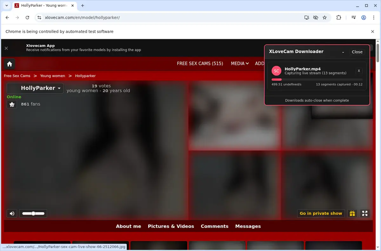Viewport: 381px width, 251px height.
Task: Switch to the About me tab
Action: pyautogui.click(x=128, y=226)
